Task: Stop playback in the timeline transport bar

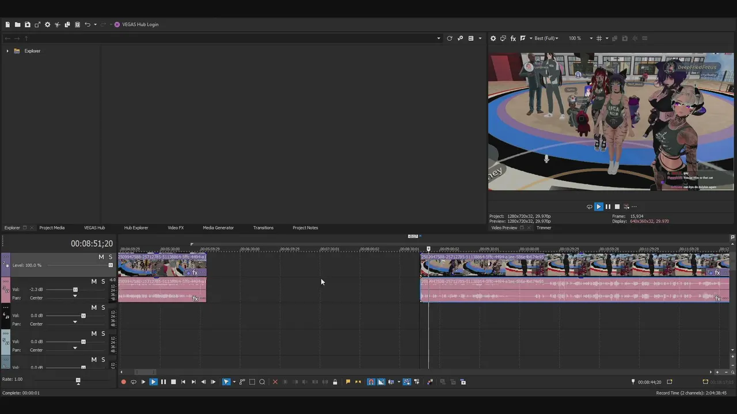Action: click(173, 382)
